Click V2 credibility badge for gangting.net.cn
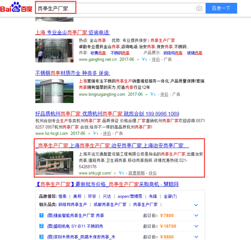 click(x=144, y=59)
